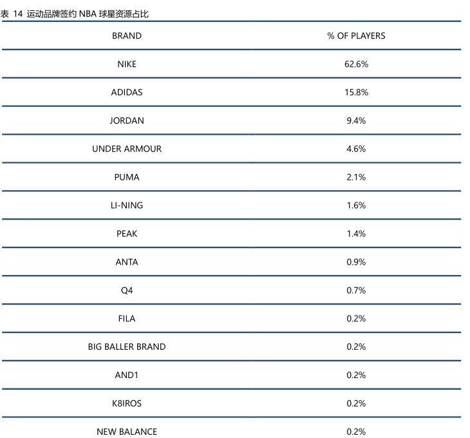This screenshot has height=438, width=470.
Task: Select the UNDER ARMOUR cell
Action: click(x=127, y=149)
